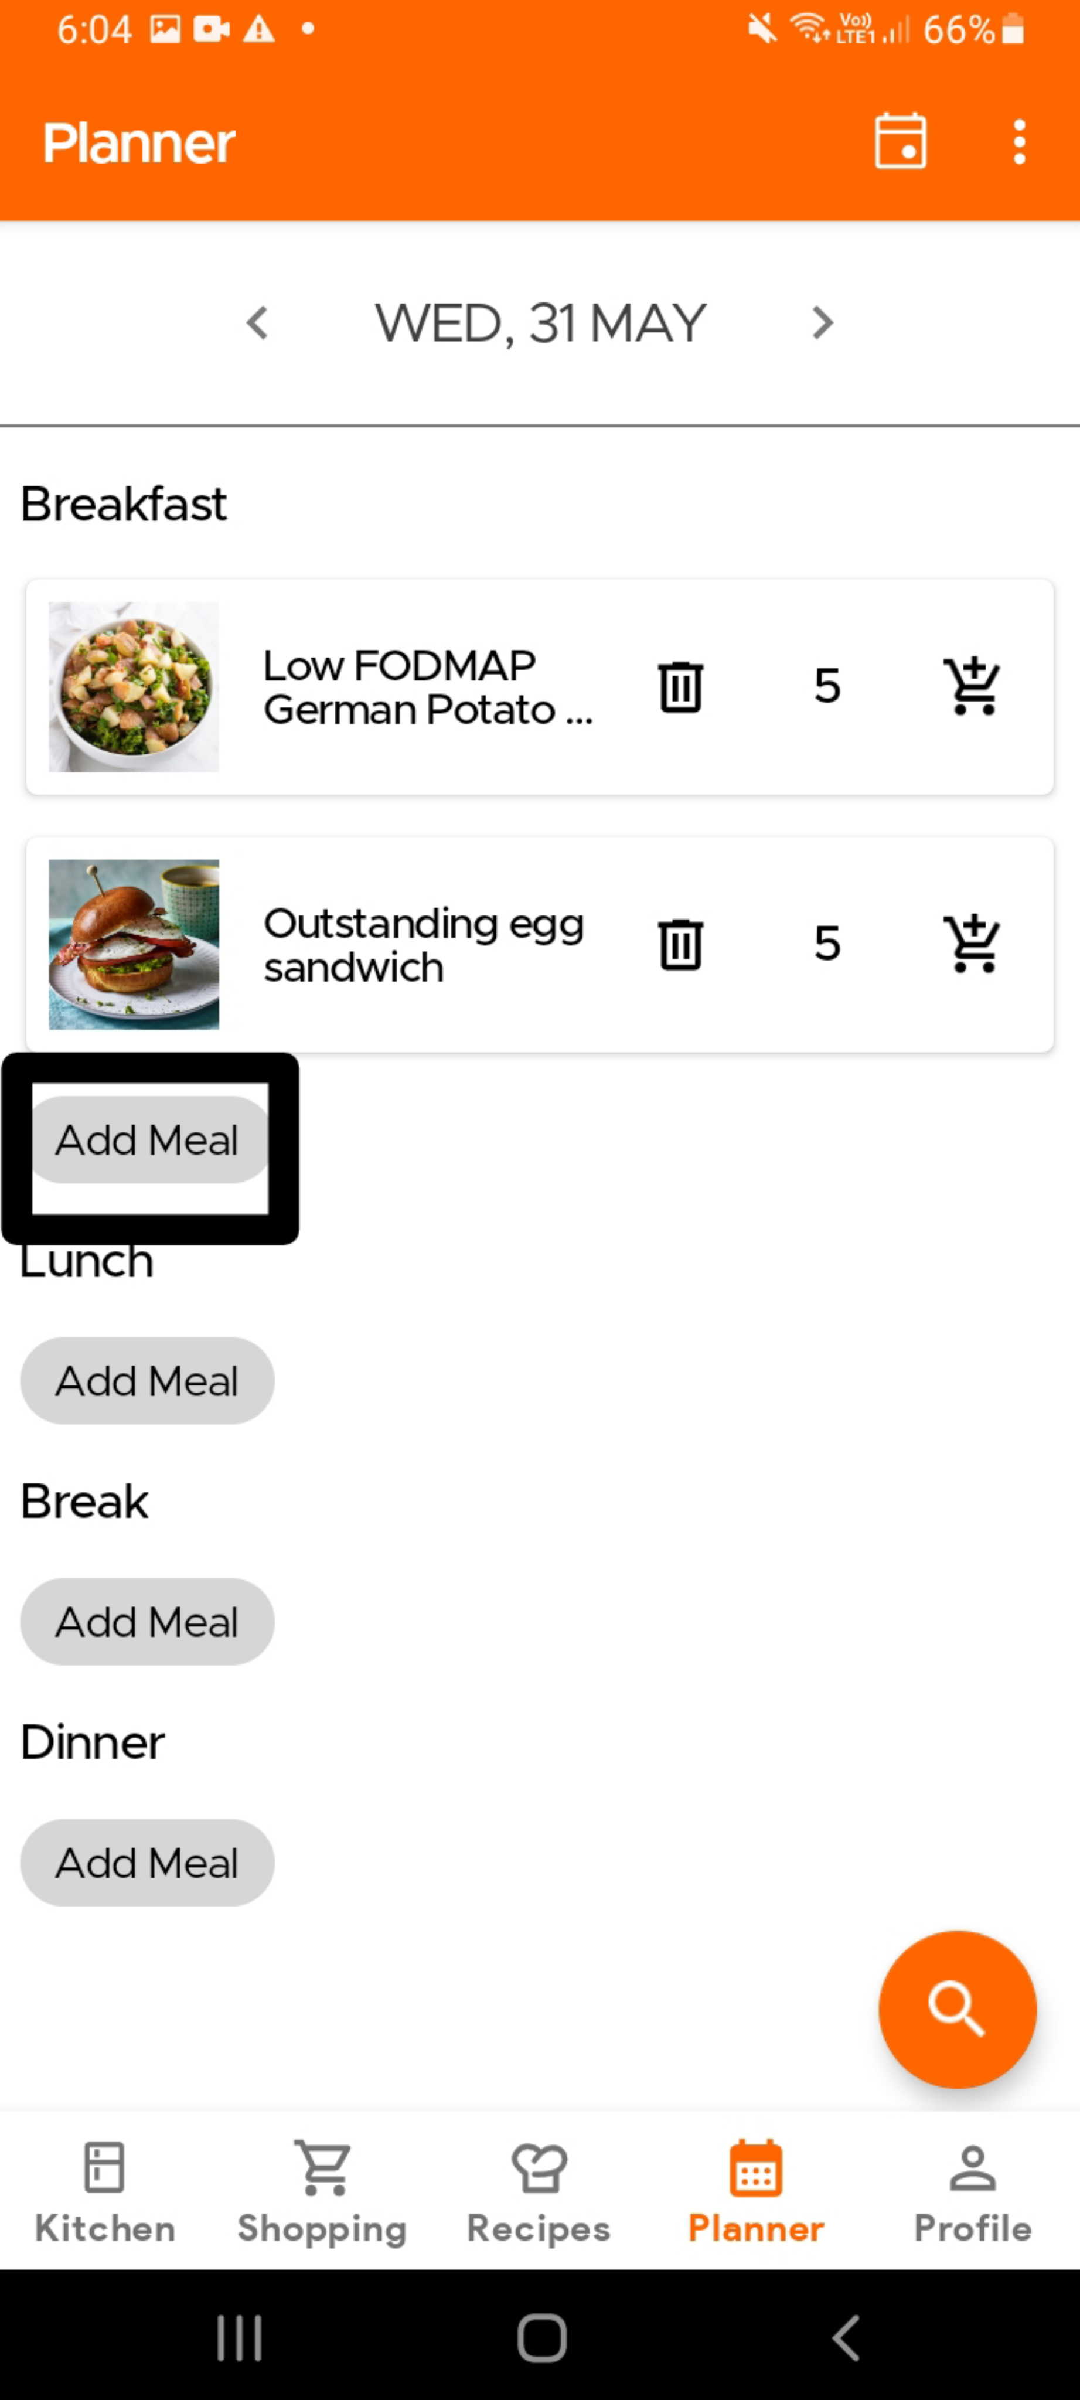Screen dimensions: 1080x2400
Task: Tap the orange search floating button
Action: (956, 2008)
